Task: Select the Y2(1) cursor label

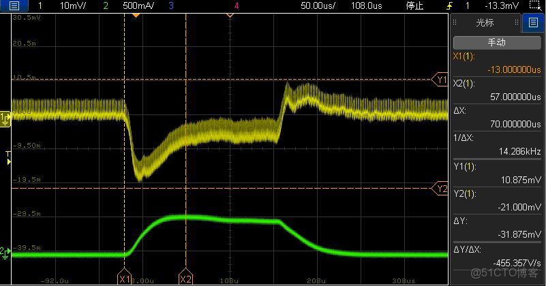Action: tap(464, 194)
